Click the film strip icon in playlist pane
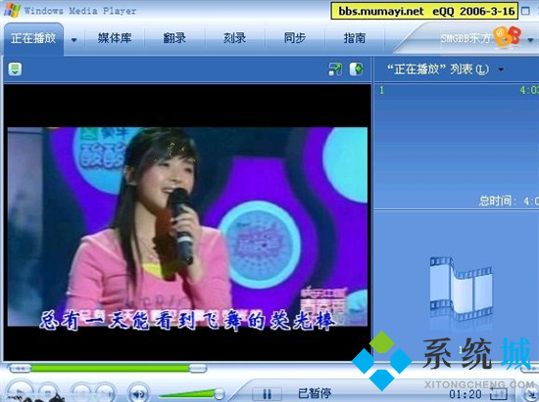 point(461,290)
